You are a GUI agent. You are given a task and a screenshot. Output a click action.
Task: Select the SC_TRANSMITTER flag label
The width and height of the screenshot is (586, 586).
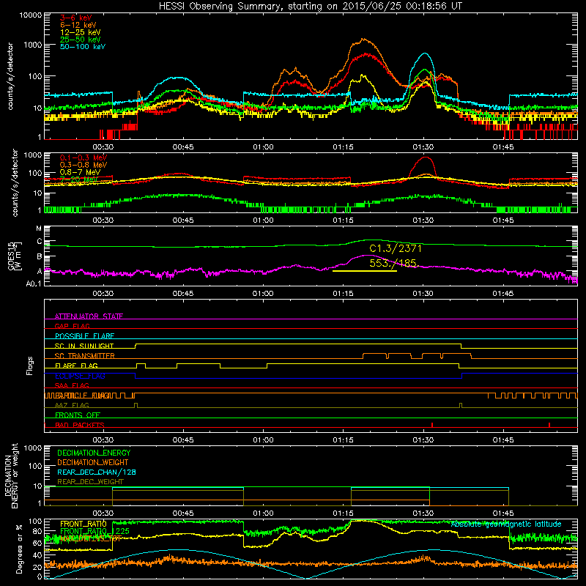click(x=84, y=356)
